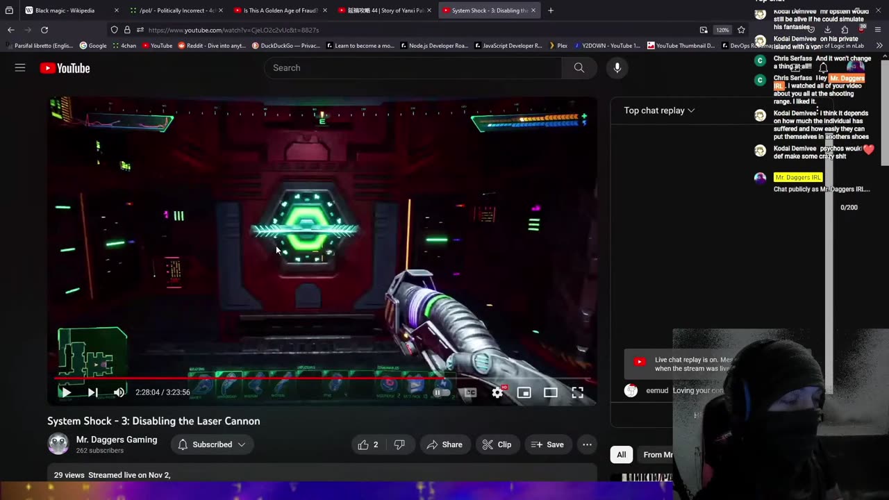Click the Chat publicly as Mr. Daggers IRL field
This screenshot has height=500, width=889.
coord(822,189)
